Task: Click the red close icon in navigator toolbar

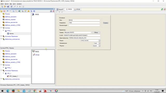Action: point(53,11)
